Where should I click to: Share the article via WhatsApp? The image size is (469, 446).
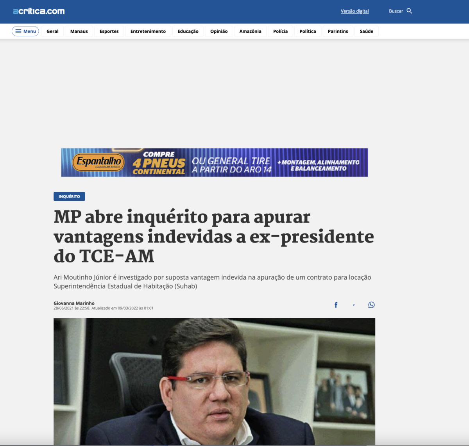371,305
